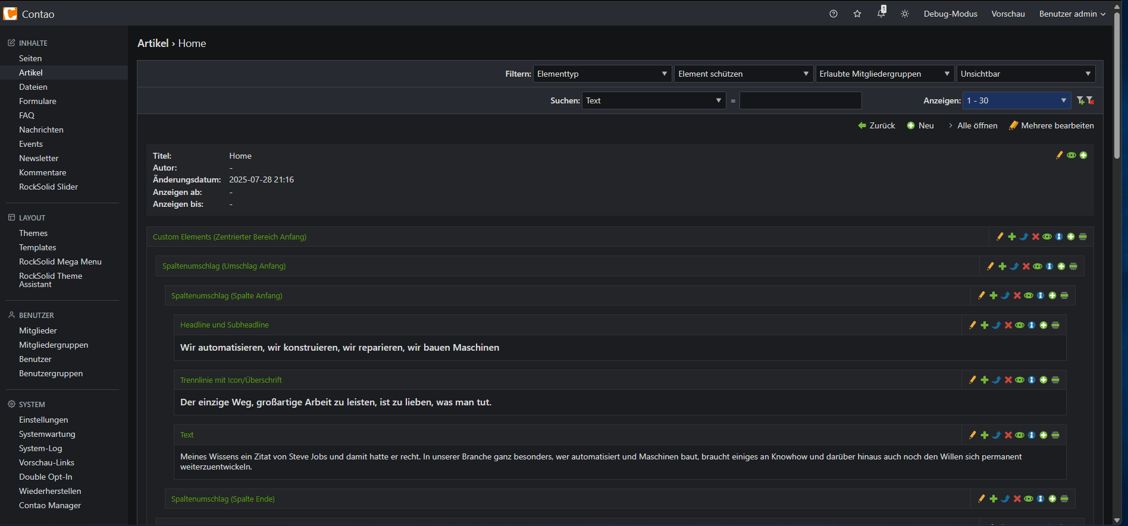
Task: Click Mehrere bearbeiten to edit multiple
Action: tap(1052, 125)
